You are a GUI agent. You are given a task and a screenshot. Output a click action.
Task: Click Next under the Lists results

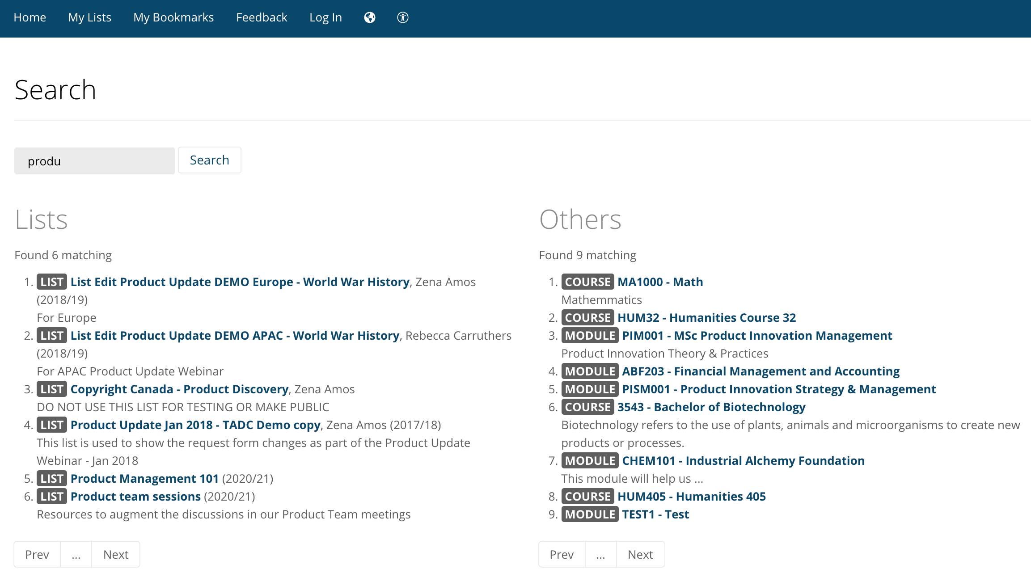tap(116, 555)
